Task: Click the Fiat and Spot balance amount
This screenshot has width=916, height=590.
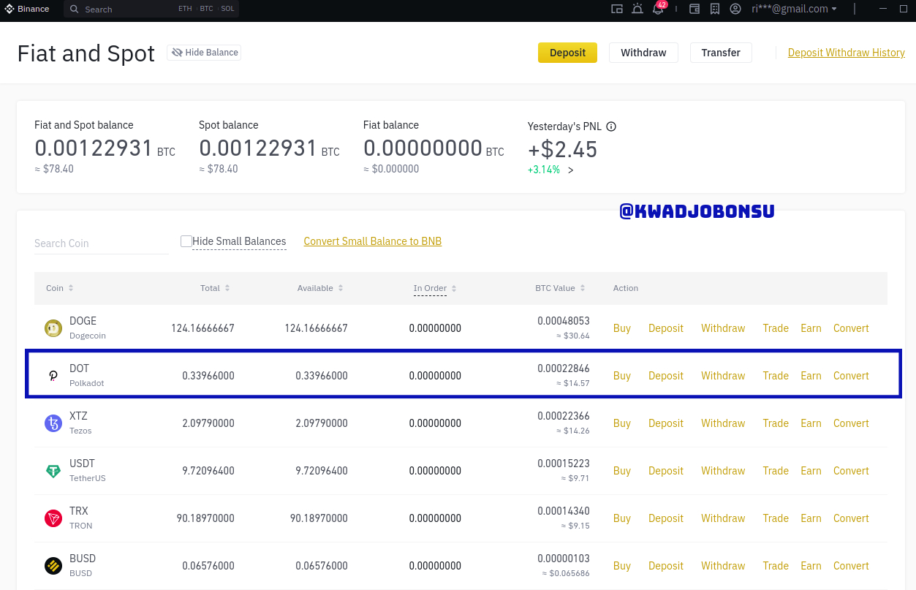Action: point(105,148)
